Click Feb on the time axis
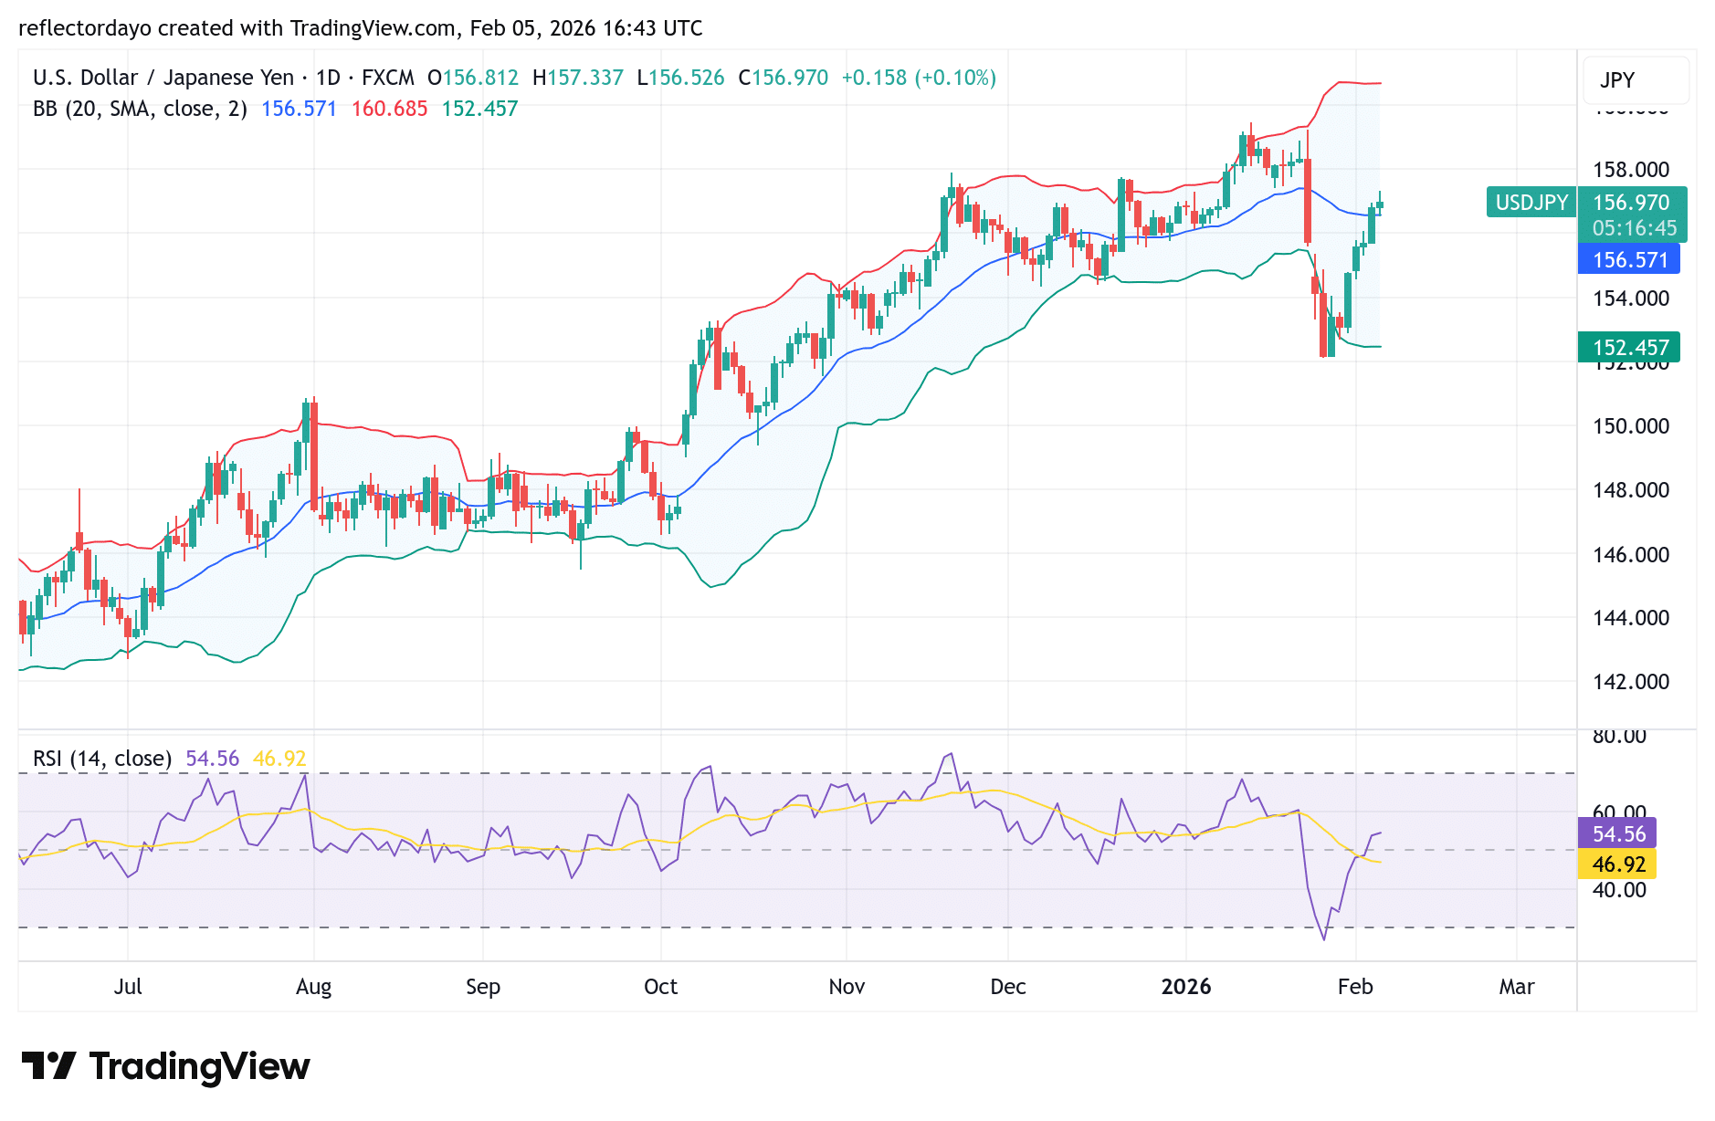Screen dimensions: 1715x1121 tap(1357, 987)
